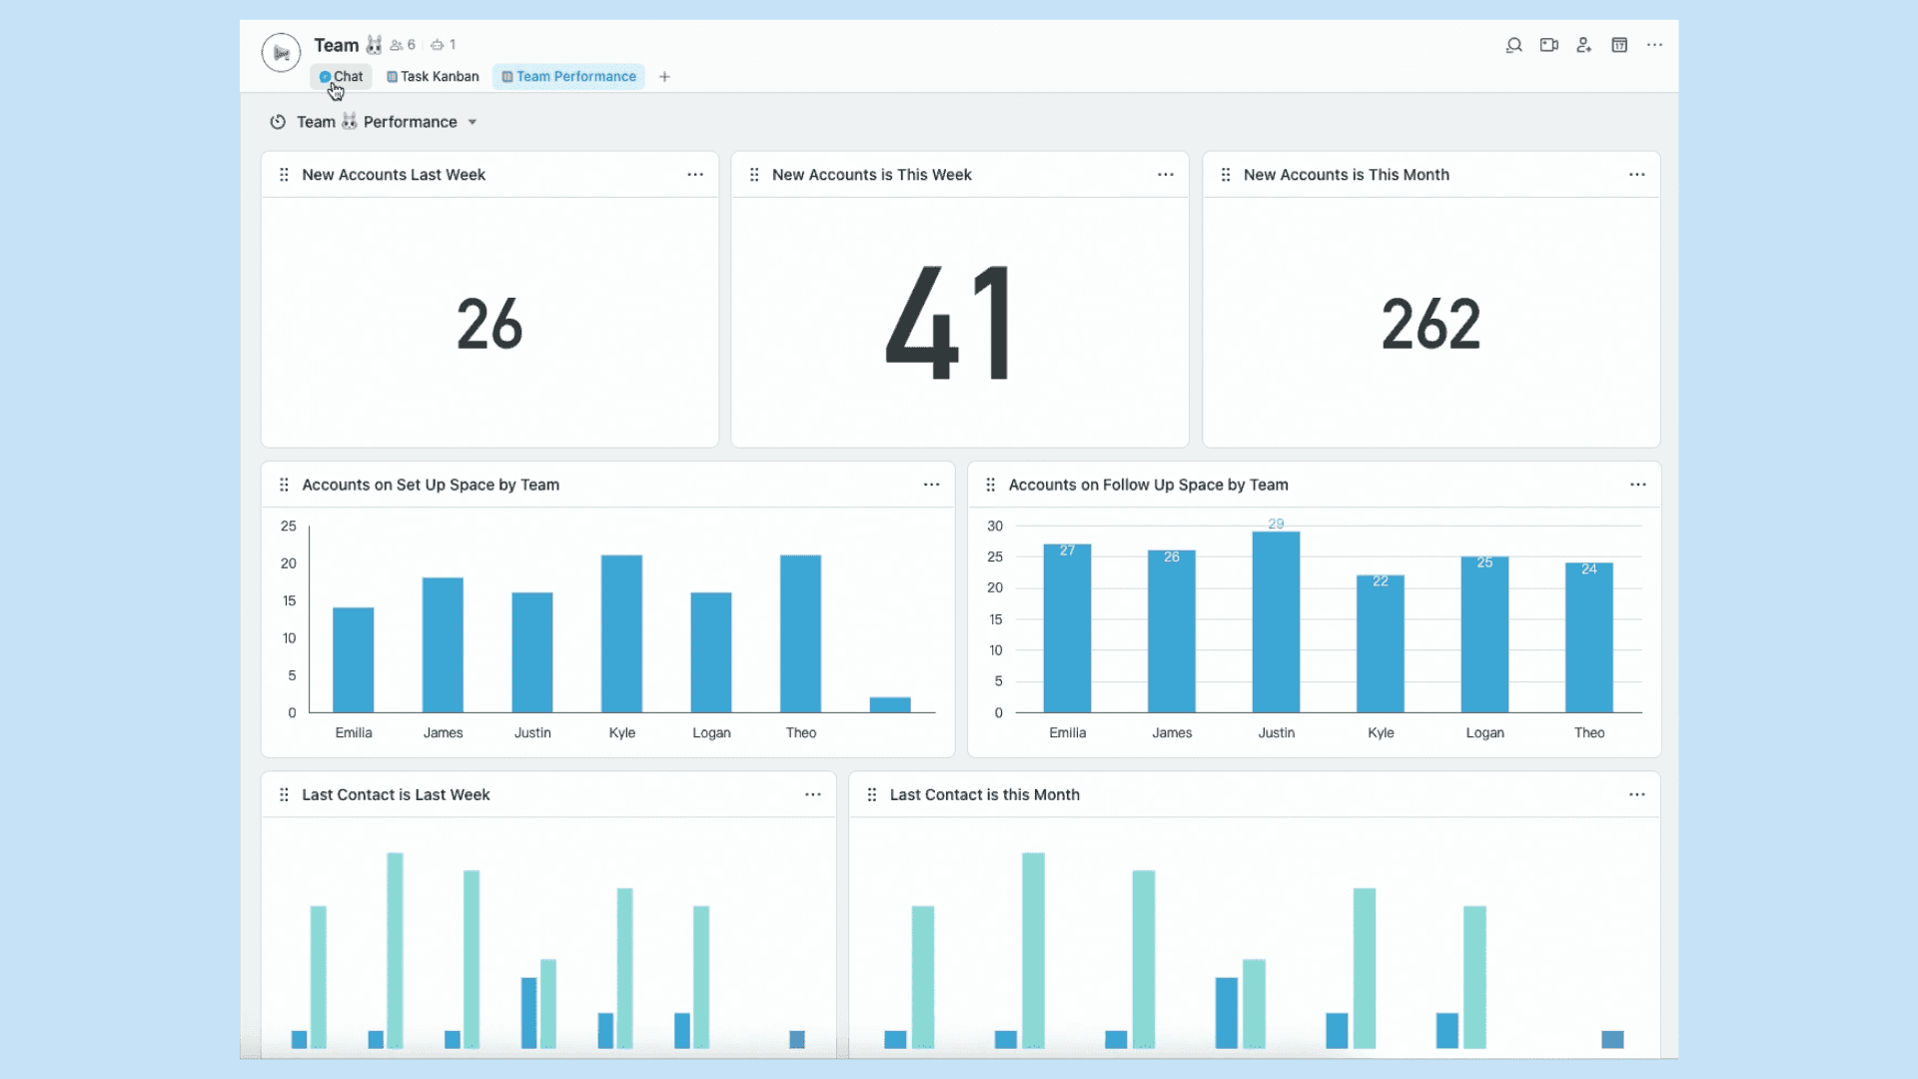Open the ellipsis menu on New Accounts is This Week
This screenshot has width=1918, height=1079.
(1165, 174)
